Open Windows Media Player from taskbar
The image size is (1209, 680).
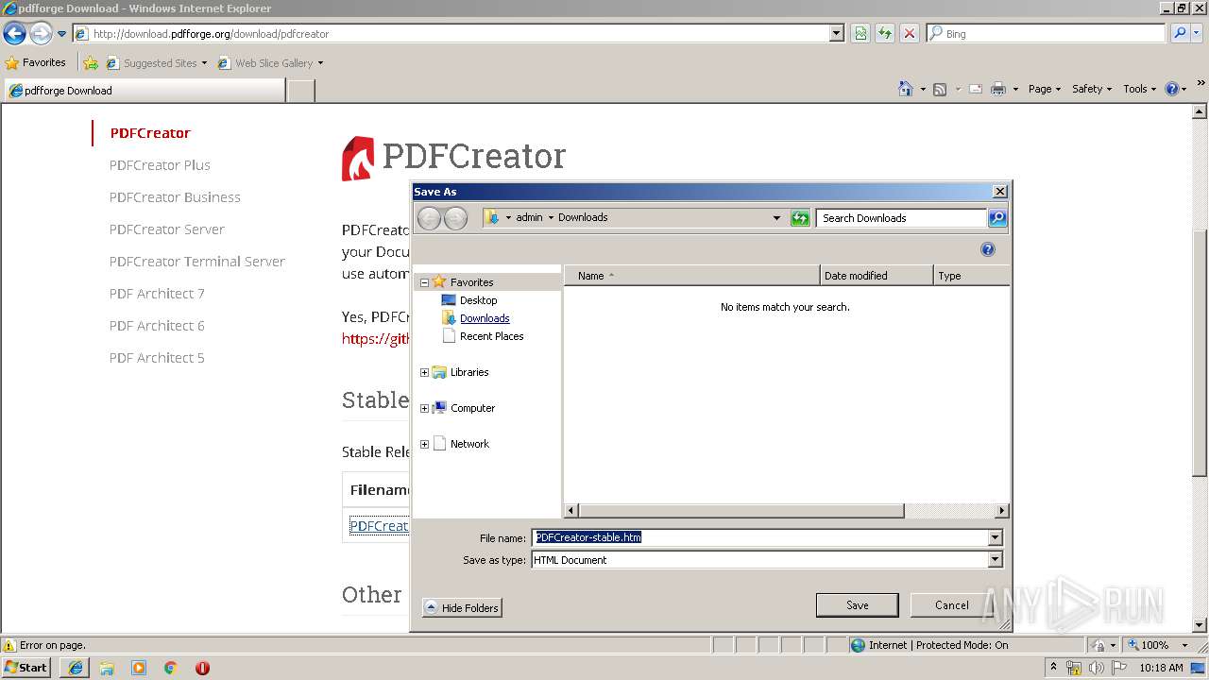[139, 668]
